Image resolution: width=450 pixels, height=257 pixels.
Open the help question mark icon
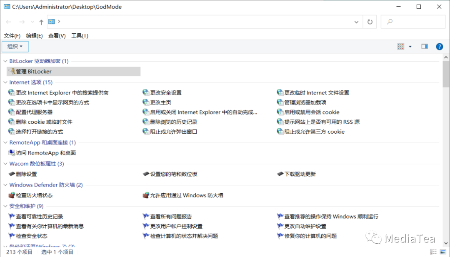[439, 47]
